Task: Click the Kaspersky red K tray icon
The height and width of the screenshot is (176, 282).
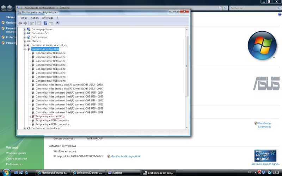Action: pyautogui.click(x=259, y=172)
